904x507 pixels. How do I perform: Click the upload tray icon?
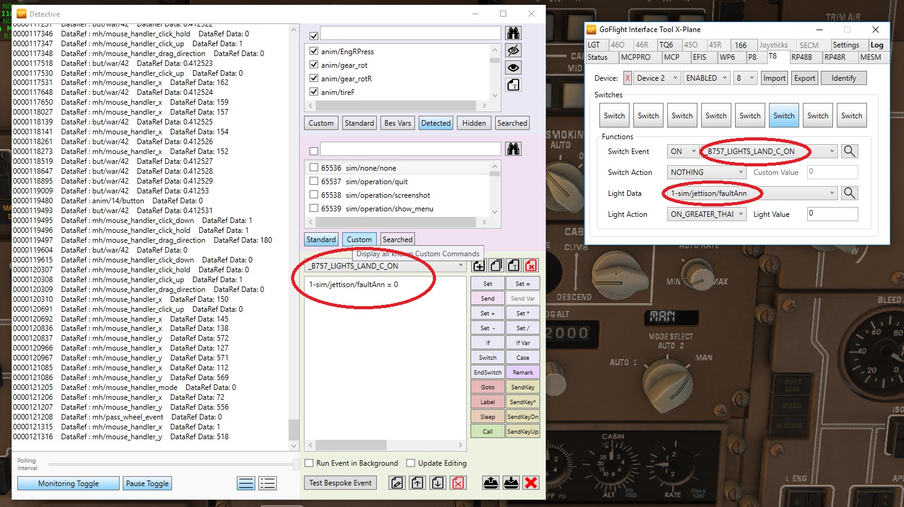491,483
